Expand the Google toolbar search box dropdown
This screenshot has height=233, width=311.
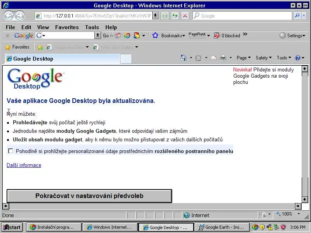[98, 36]
